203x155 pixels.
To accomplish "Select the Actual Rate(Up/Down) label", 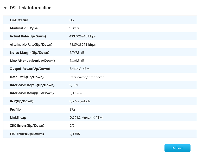I will [x=28, y=36].
